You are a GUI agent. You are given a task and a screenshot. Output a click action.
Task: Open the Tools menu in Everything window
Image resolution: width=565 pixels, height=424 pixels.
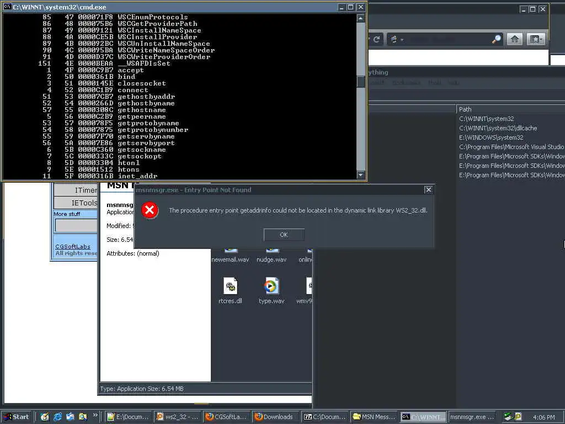click(435, 83)
